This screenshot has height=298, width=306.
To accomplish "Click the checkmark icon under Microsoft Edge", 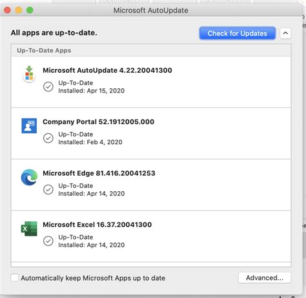I will [x=48, y=190].
